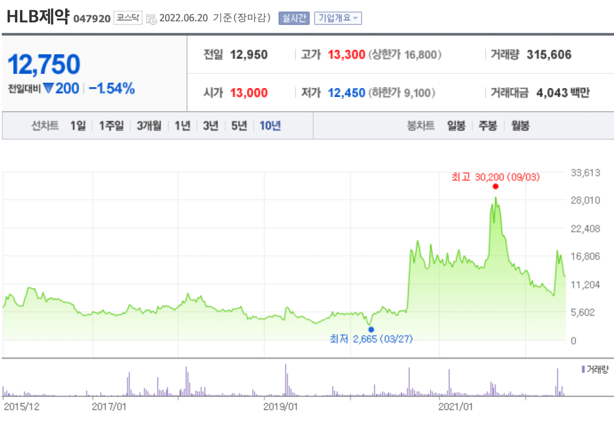Click the 전일 value 12,950

tap(249, 55)
